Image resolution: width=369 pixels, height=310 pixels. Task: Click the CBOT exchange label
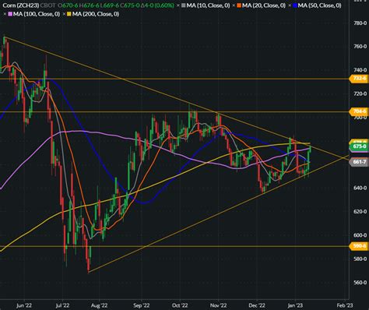click(47, 5)
